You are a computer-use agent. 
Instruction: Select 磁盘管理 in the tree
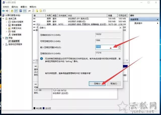pos(15,41)
